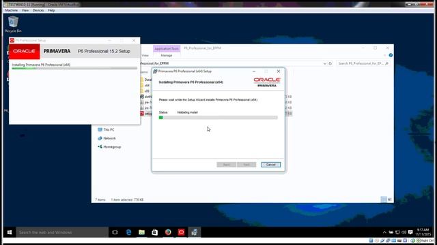
Task: Click the Right Ctrl host key indicator
Action: (x=427, y=240)
